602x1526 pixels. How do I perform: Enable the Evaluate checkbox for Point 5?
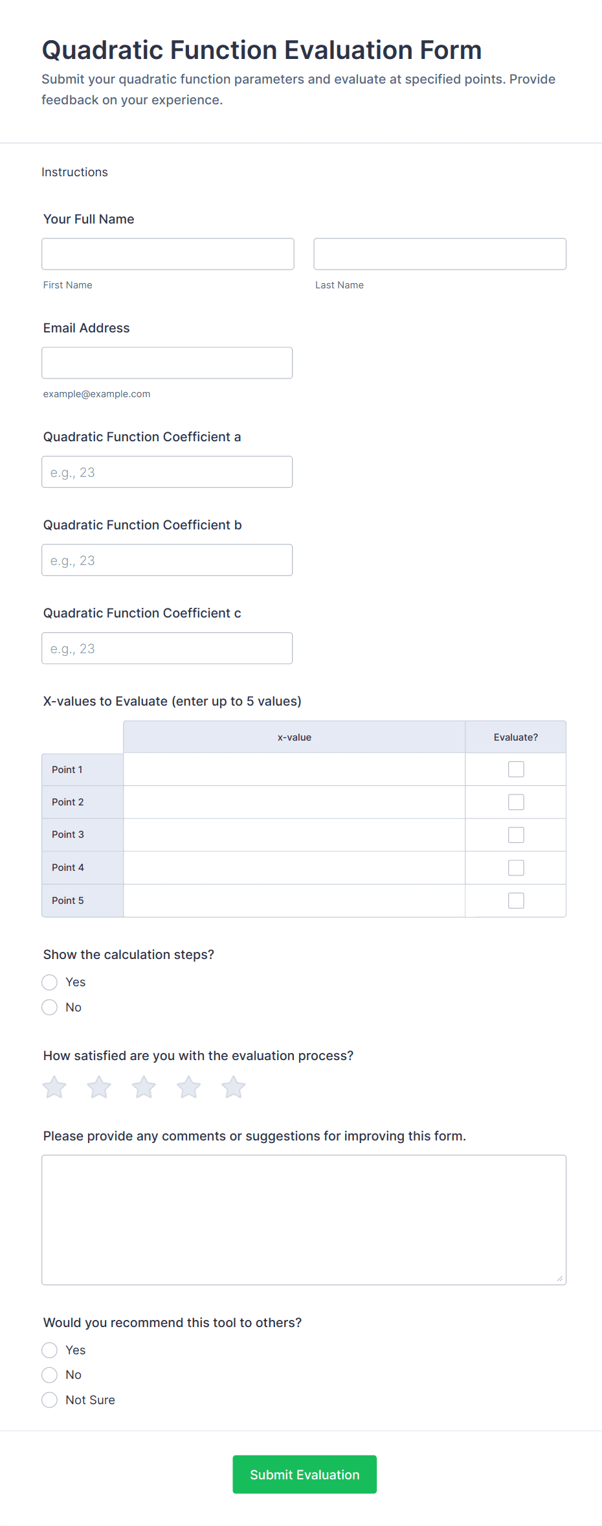pyautogui.click(x=516, y=901)
